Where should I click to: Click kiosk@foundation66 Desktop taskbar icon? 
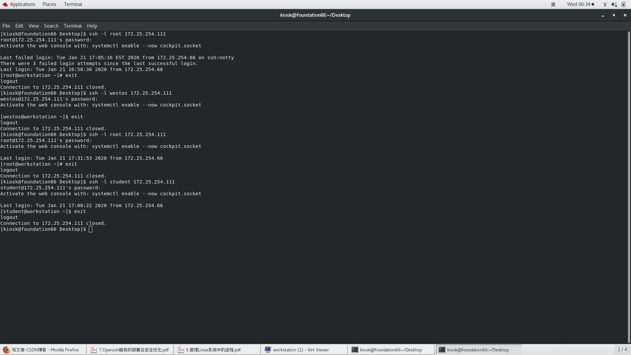click(391, 349)
